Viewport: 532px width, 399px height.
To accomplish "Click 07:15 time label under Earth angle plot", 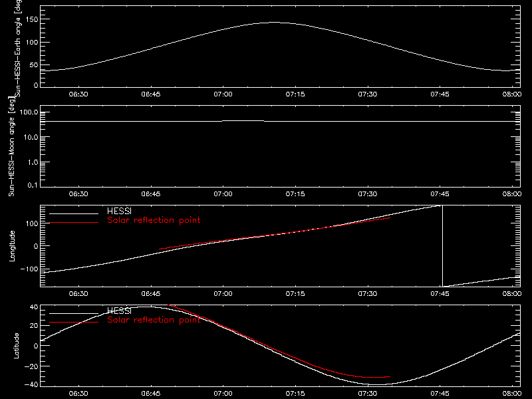I will click(x=295, y=94).
